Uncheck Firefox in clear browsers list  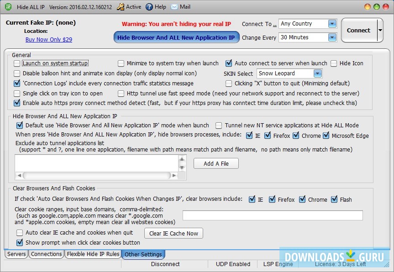[272, 199]
